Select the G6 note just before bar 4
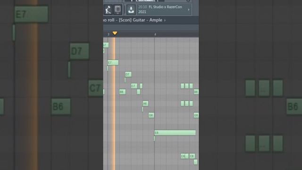Image resolution: width=302 pixels, height=170 pixels. click(151, 115)
